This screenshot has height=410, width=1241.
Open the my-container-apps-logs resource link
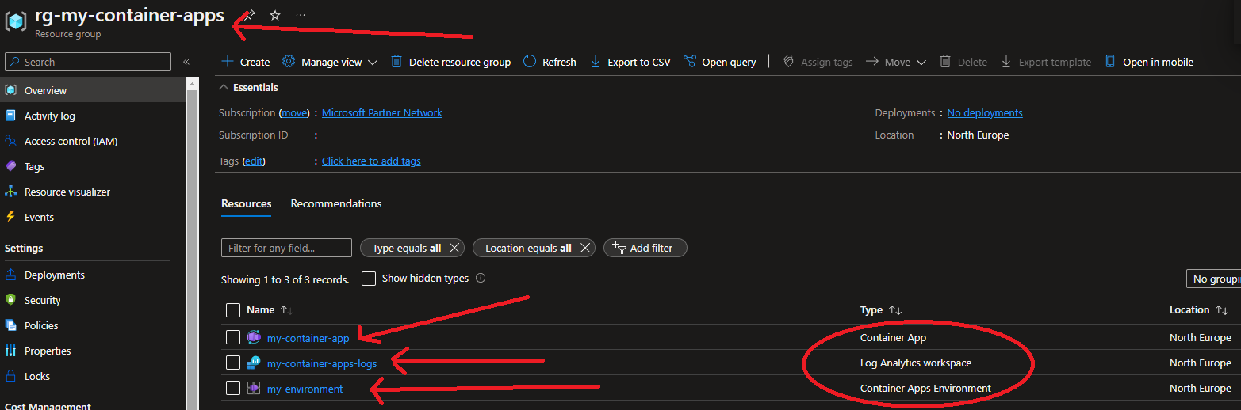321,363
